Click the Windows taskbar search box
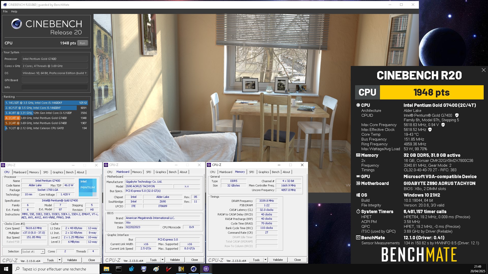This screenshot has width=488, height=274. pyautogui.click(x=56, y=269)
